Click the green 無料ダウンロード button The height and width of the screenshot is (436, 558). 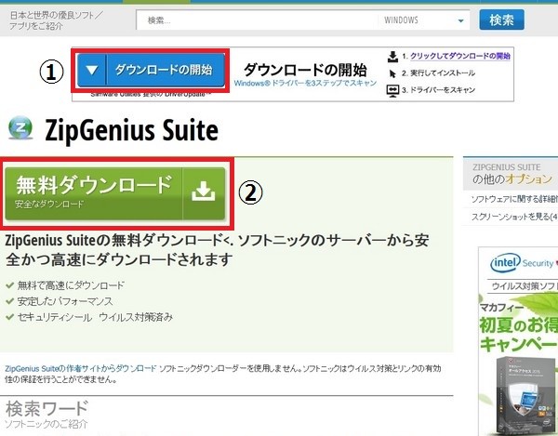[x=115, y=193]
